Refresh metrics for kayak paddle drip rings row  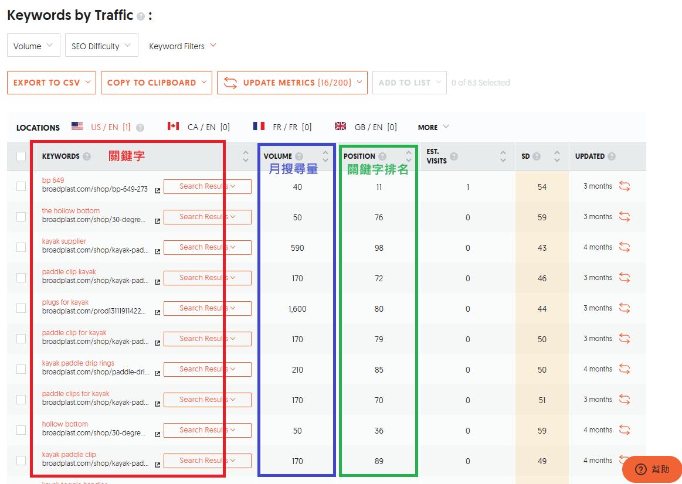[x=625, y=369]
